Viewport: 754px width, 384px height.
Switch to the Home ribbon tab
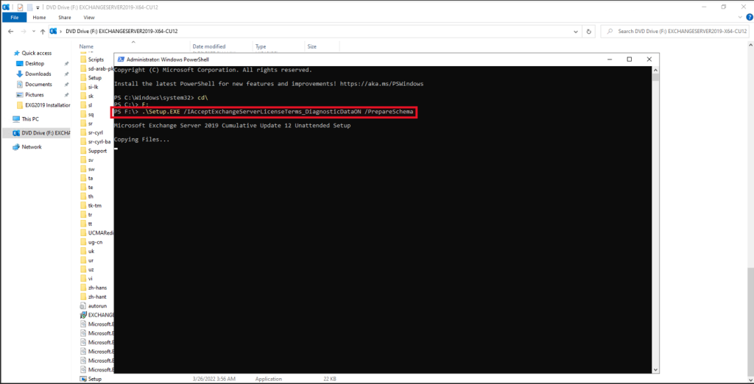tap(40, 18)
